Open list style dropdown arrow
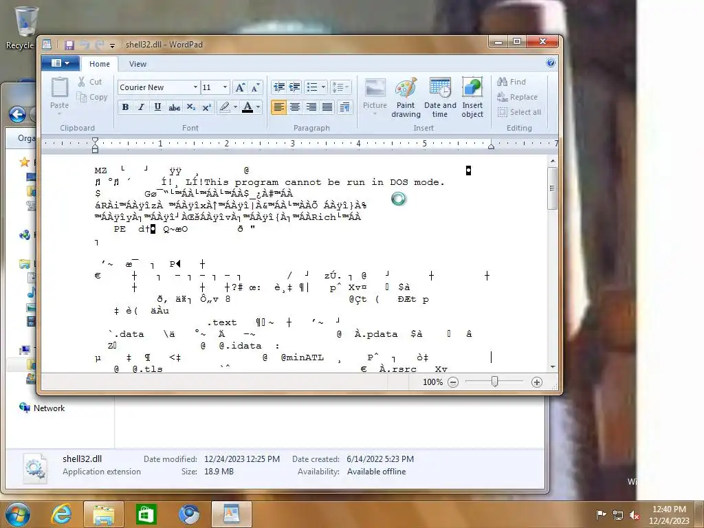This screenshot has height=528, width=704. point(323,87)
